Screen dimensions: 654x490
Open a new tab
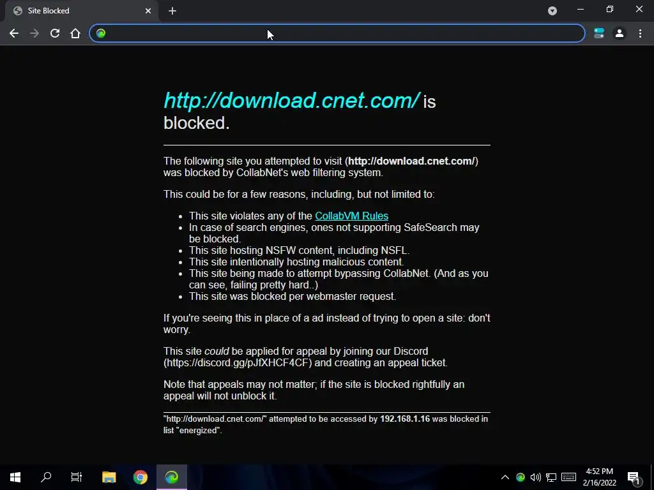[x=172, y=11]
